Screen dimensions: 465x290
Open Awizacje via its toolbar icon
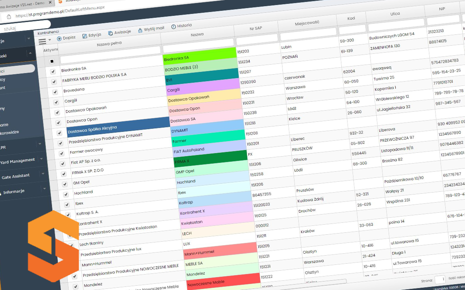110,33
